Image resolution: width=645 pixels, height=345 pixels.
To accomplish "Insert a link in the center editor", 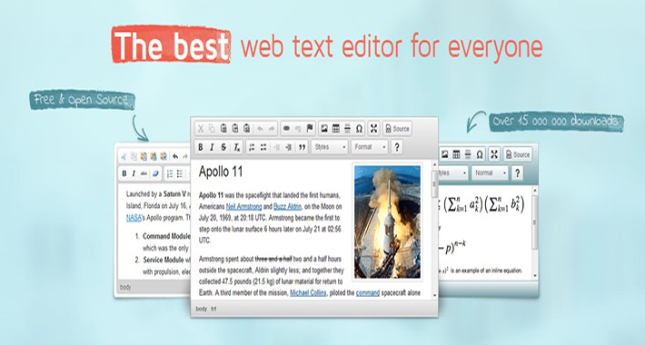I will (287, 129).
